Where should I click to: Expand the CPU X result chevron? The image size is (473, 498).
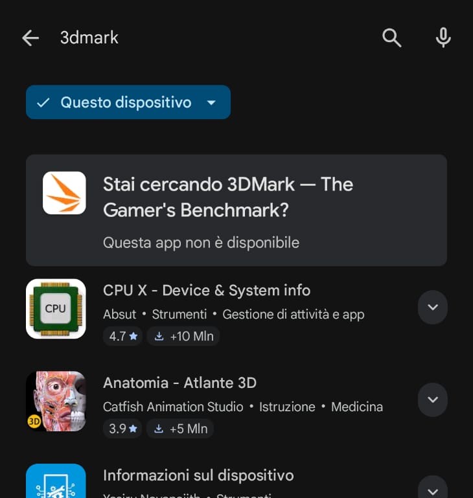[x=433, y=307]
